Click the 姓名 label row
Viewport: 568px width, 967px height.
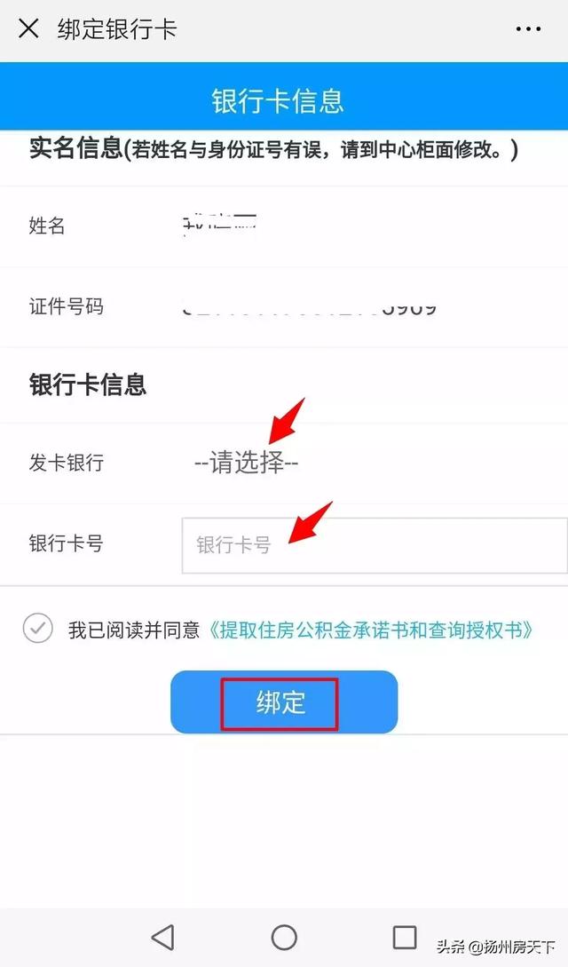tap(284, 226)
